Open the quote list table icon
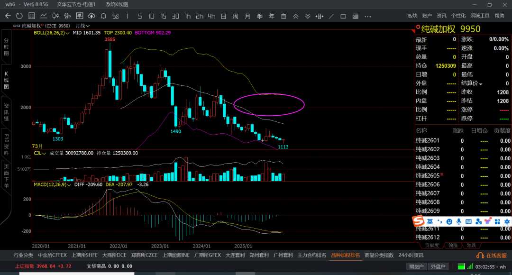Image resolution: width=512 pixels, height=275 pixels. 32,16
